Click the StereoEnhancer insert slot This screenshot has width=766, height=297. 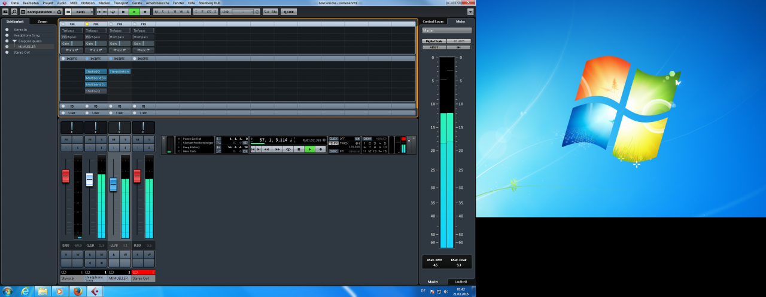[x=120, y=71]
